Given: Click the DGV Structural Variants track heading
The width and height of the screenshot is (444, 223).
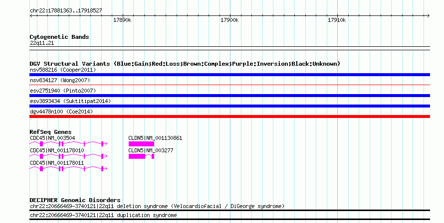Looking at the screenshot, I should click(x=185, y=64).
